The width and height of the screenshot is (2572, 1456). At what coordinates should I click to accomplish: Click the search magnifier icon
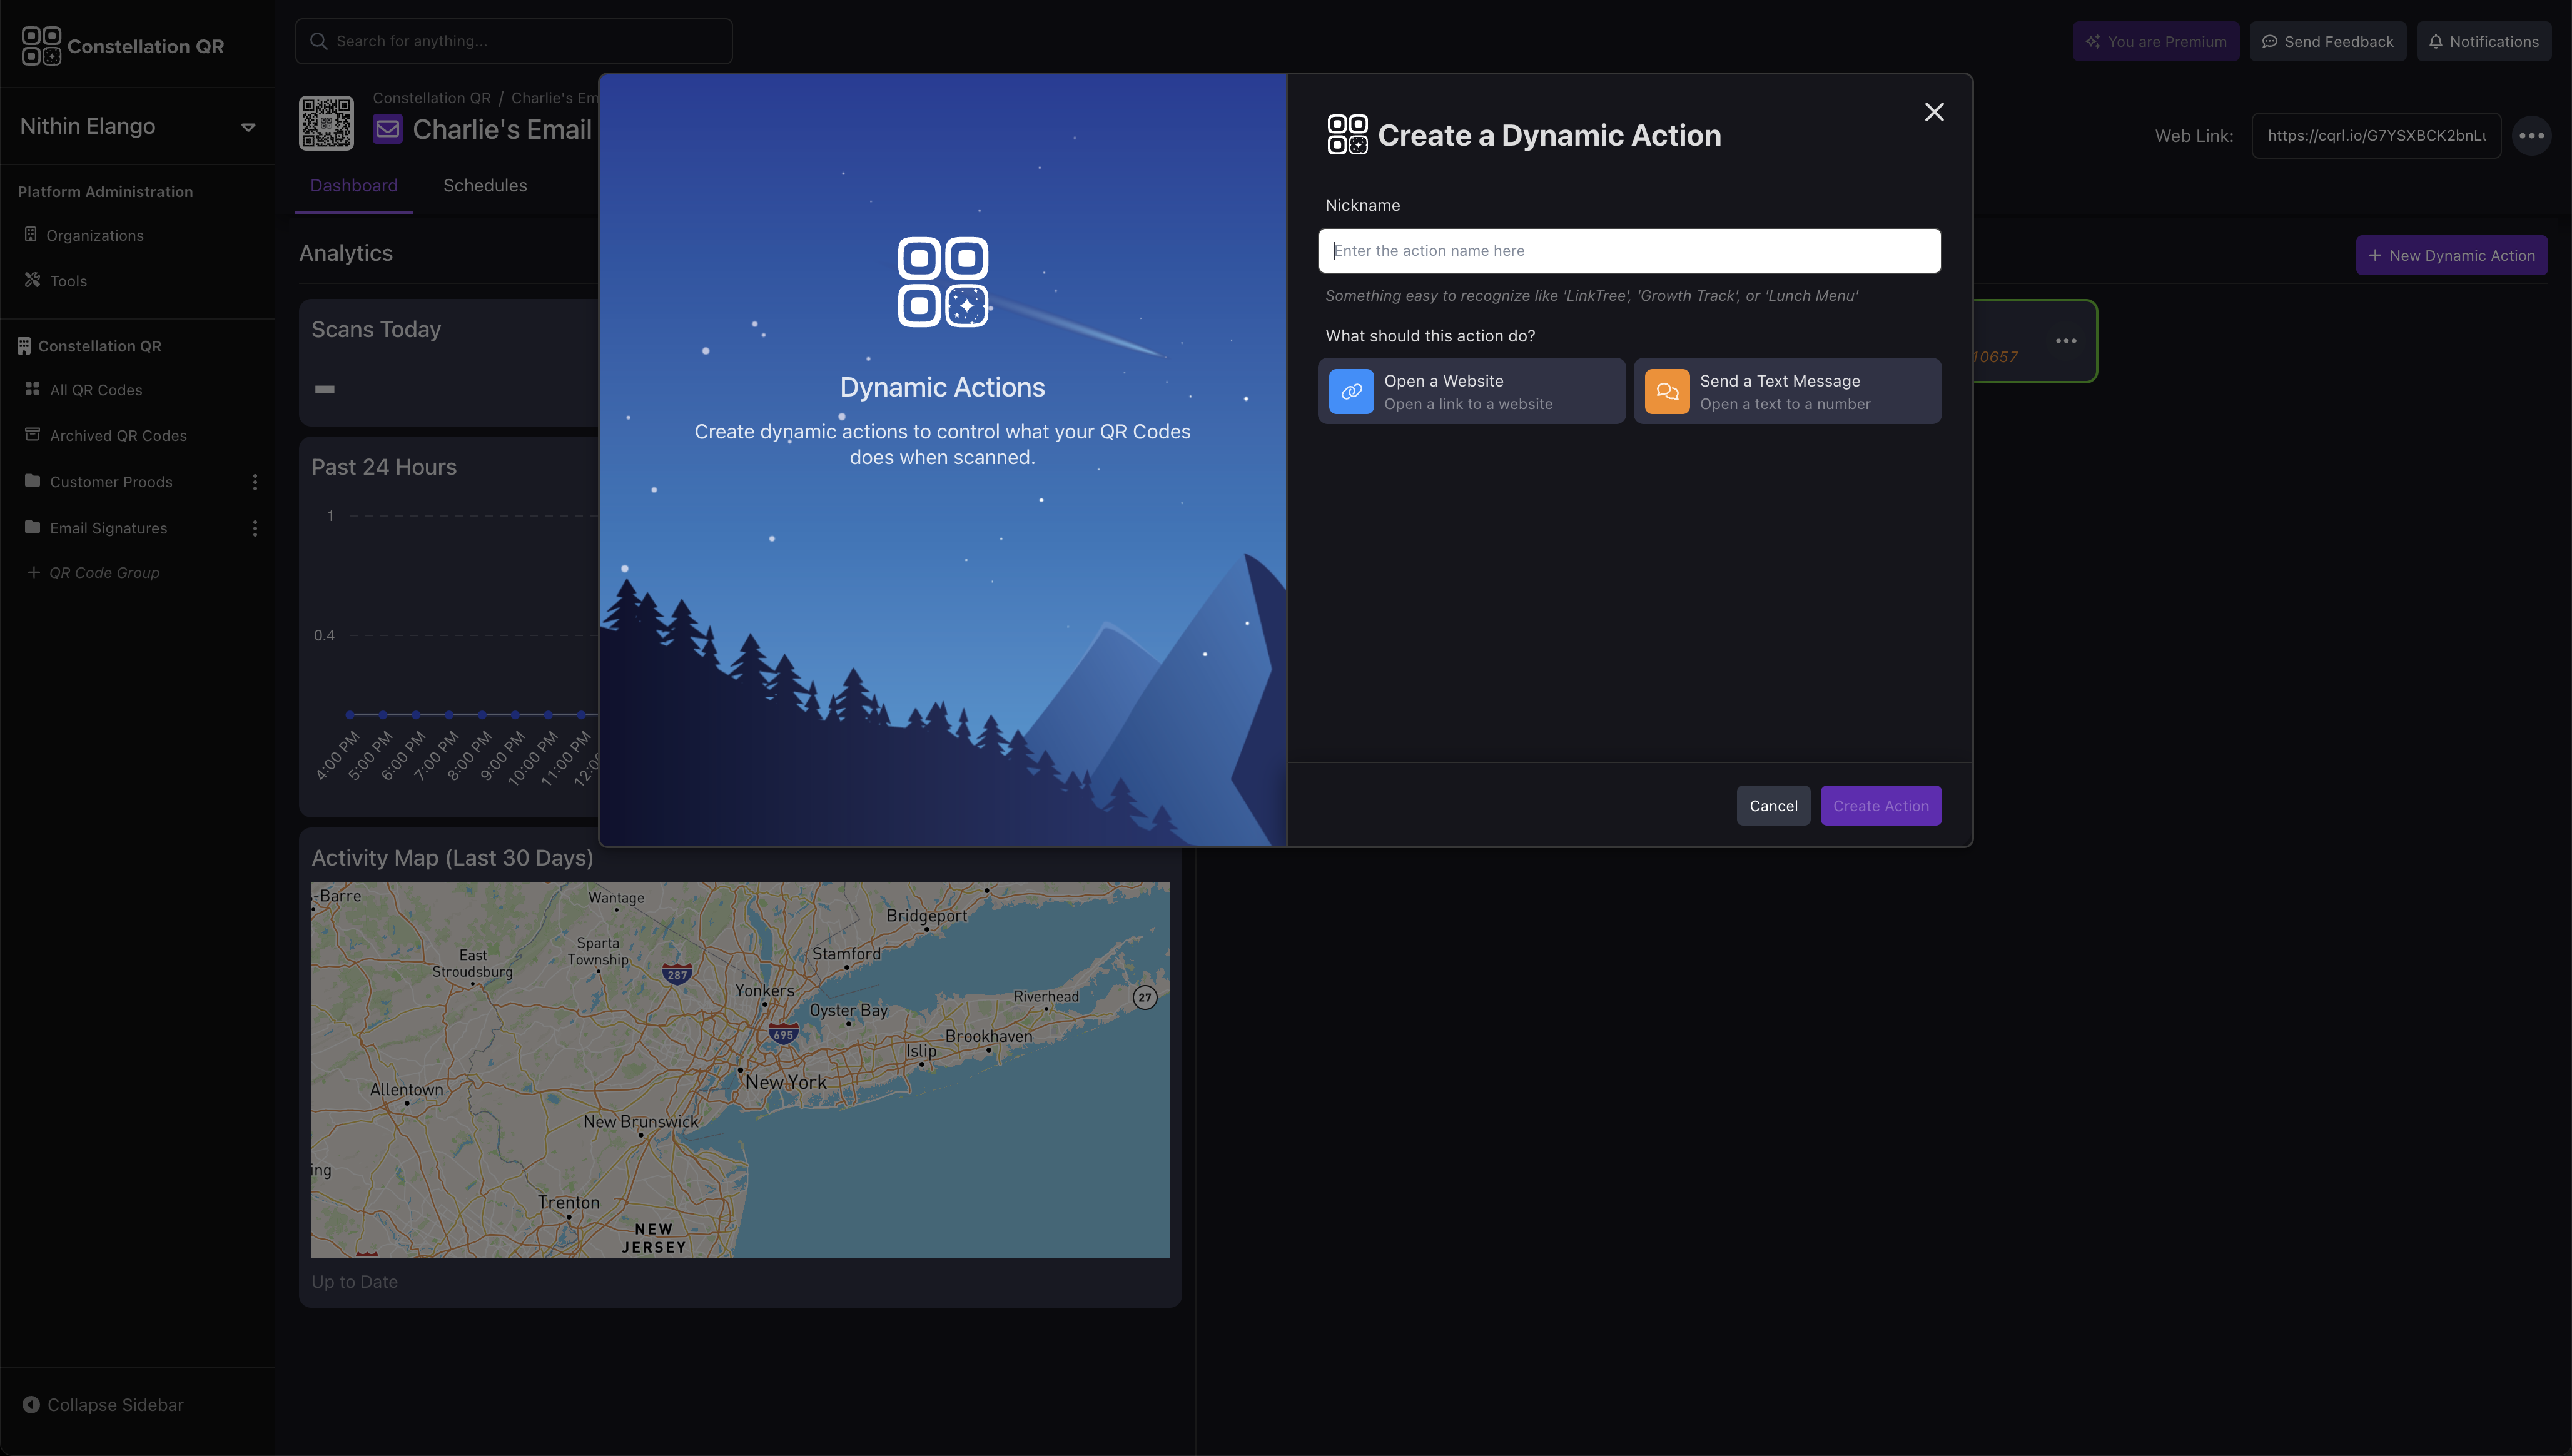(318, 41)
